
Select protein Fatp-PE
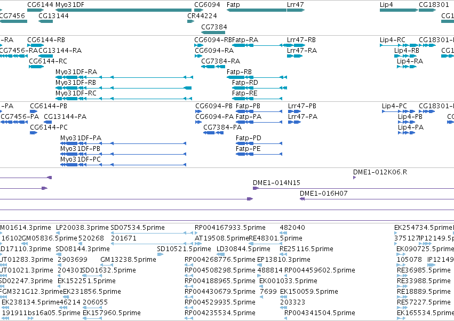click(259, 154)
